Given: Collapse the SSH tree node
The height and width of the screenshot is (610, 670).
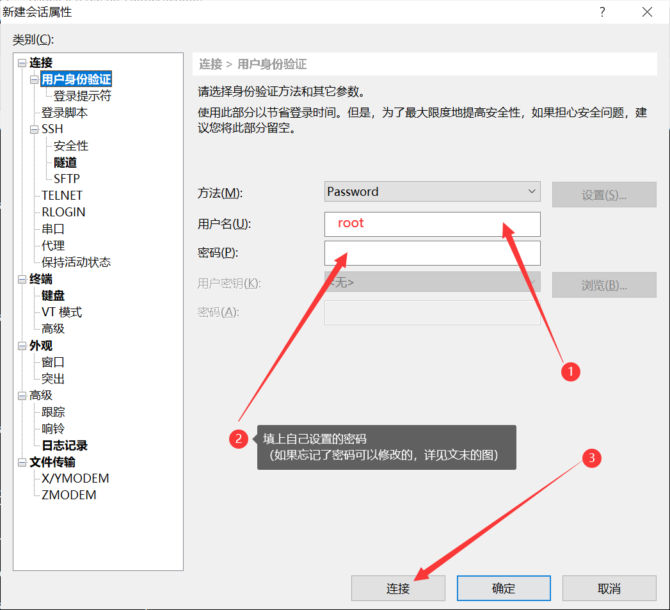Looking at the screenshot, I should (34, 130).
